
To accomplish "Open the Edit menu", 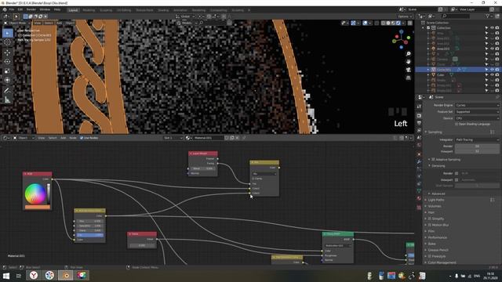I will point(20,10).
